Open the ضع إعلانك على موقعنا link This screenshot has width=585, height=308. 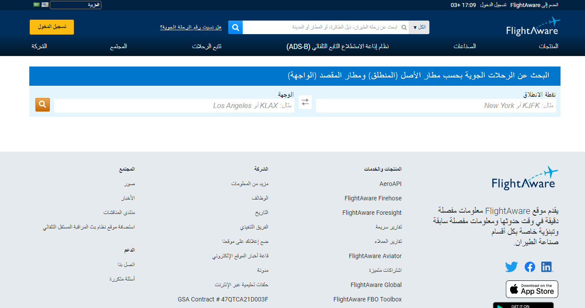tap(245, 241)
